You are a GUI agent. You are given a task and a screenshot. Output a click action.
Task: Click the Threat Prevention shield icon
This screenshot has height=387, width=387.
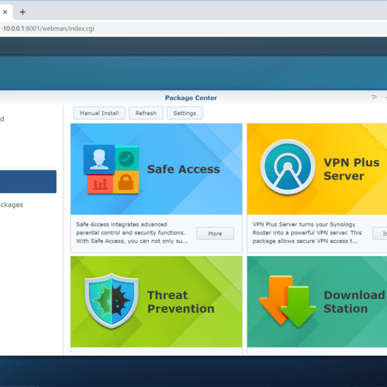click(111, 301)
